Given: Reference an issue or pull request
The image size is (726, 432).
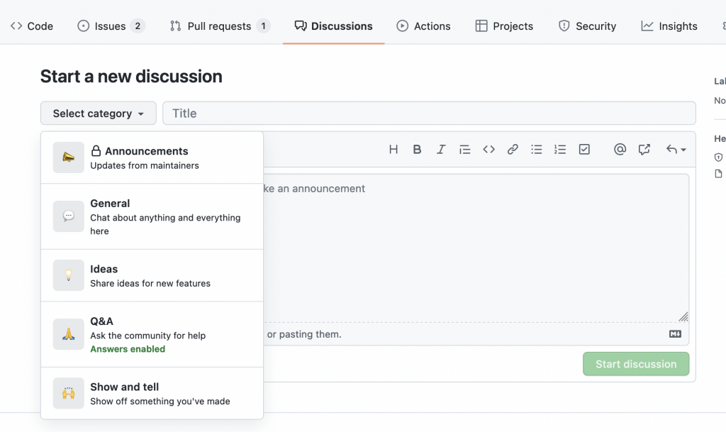Looking at the screenshot, I should coord(644,149).
